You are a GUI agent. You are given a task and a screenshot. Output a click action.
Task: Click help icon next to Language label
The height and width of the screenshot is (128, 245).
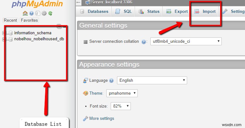tap(111, 81)
